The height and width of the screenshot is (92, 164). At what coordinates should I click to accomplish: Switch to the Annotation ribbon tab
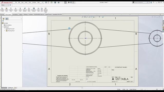tap(15, 14)
